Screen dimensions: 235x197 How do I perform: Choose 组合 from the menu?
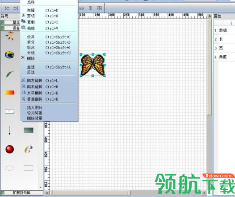point(49,48)
